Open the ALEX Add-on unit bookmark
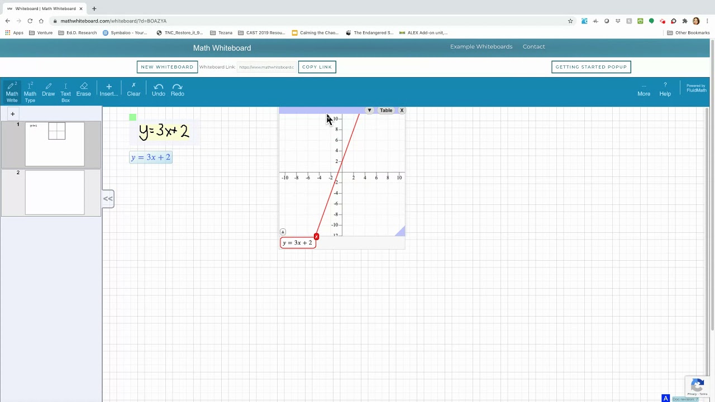The image size is (715, 402). (423, 33)
